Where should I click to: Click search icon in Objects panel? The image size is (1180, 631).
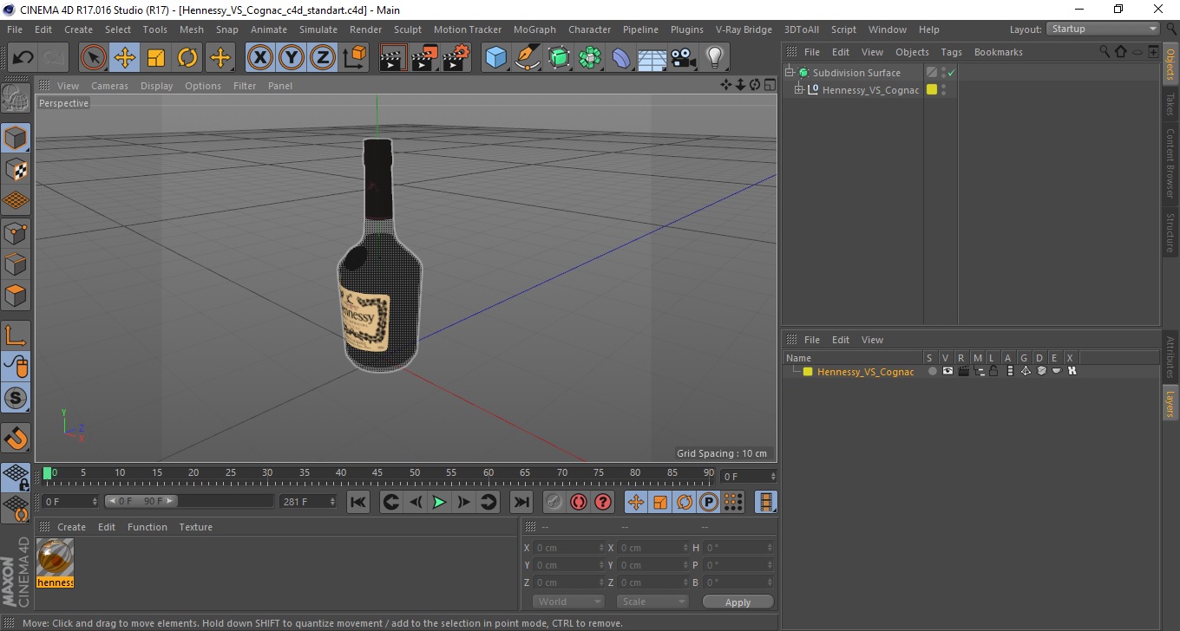(1105, 52)
